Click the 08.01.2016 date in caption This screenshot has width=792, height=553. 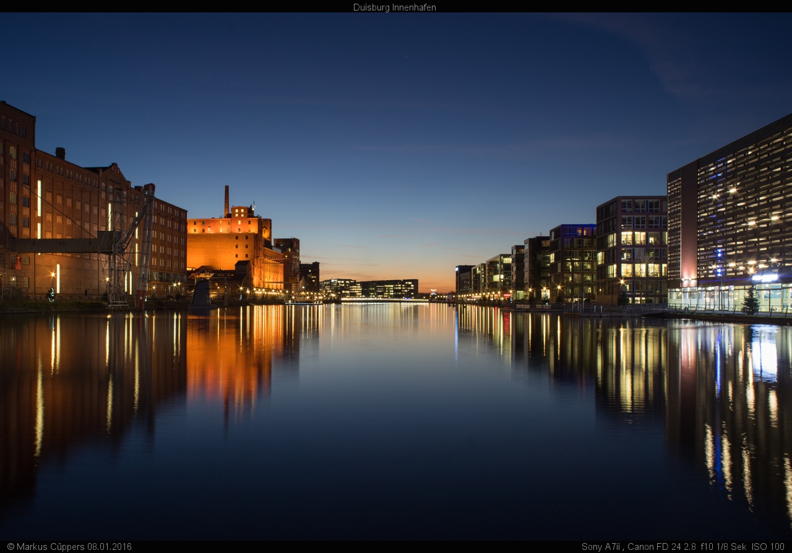[x=109, y=547]
